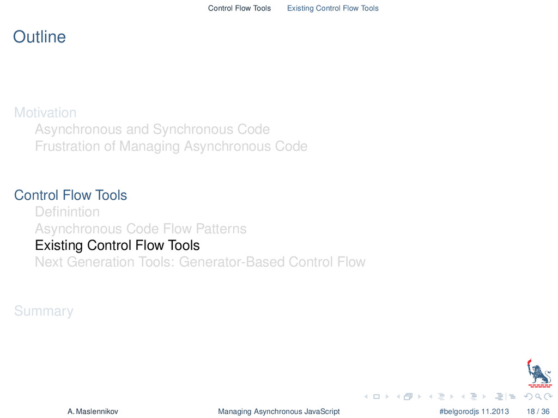This screenshot has width=558, height=418.
Task: Go to the Summary section
Action: (44, 311)
